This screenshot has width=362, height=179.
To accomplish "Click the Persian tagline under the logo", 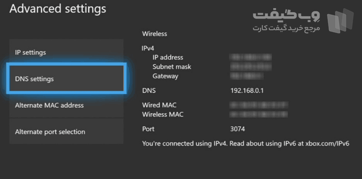I will click(286, 28).
